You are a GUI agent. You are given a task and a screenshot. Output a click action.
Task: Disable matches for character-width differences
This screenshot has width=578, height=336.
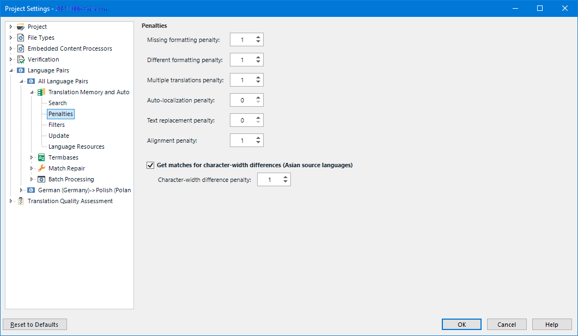tap(150, 165)
